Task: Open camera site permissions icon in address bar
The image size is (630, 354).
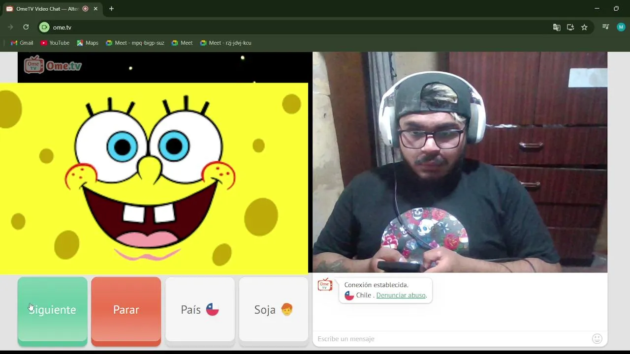Action: tap(44, 27)
